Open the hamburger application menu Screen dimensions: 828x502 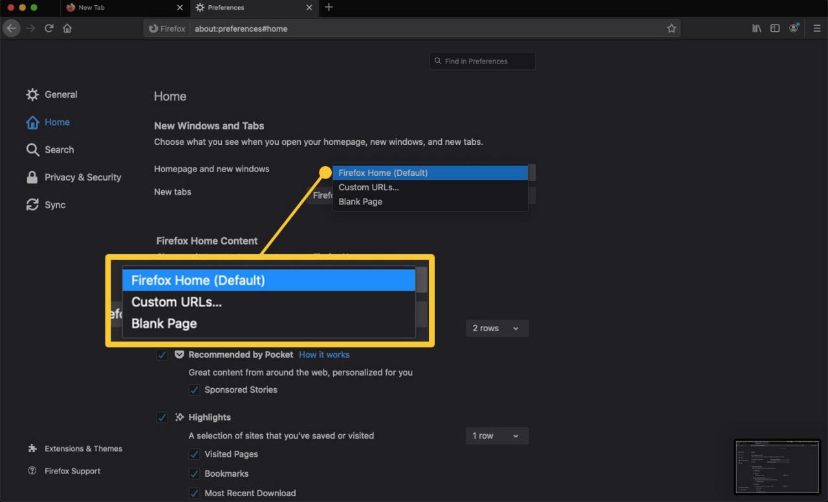(817, 28)
